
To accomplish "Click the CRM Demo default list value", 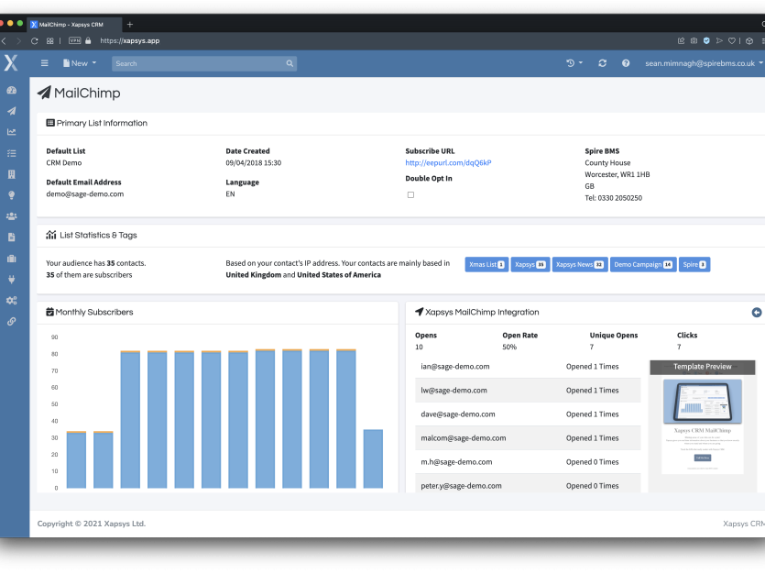I will pyautogui.click(x=64, y=163).
